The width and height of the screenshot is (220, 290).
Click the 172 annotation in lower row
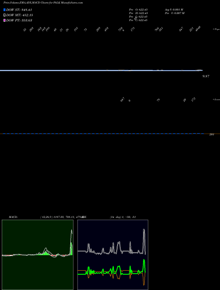coord(193,100)
